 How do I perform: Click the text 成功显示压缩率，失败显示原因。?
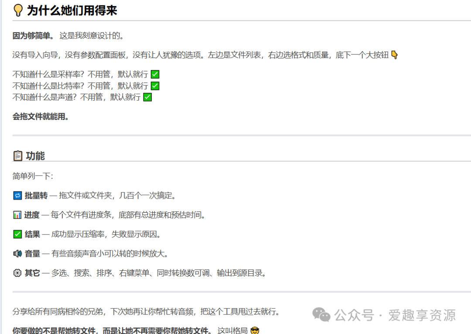[x=106, y=234]
